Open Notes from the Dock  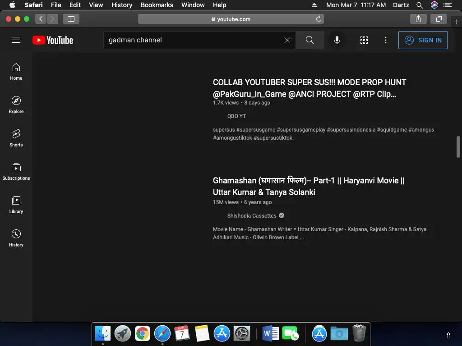[x=202, y=334]
